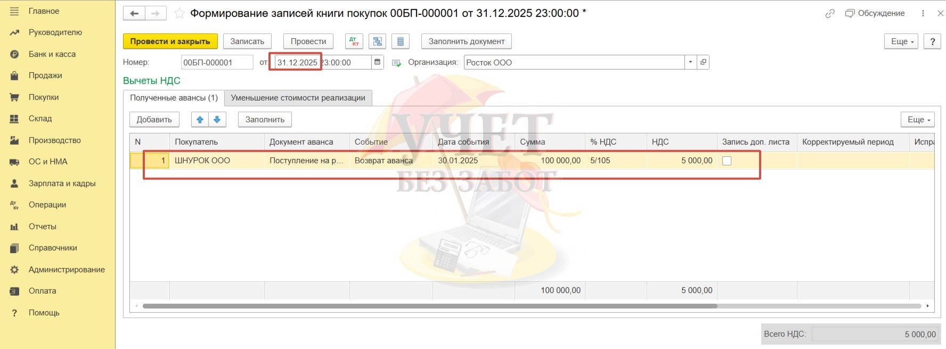Open Помощь section
Viewport: 946px width, 349px height.
click(x=44, y=313)
